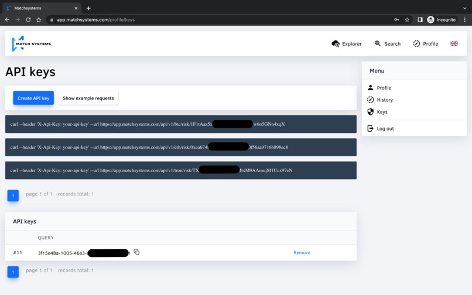Remove API key #11

tap(302, 252)
